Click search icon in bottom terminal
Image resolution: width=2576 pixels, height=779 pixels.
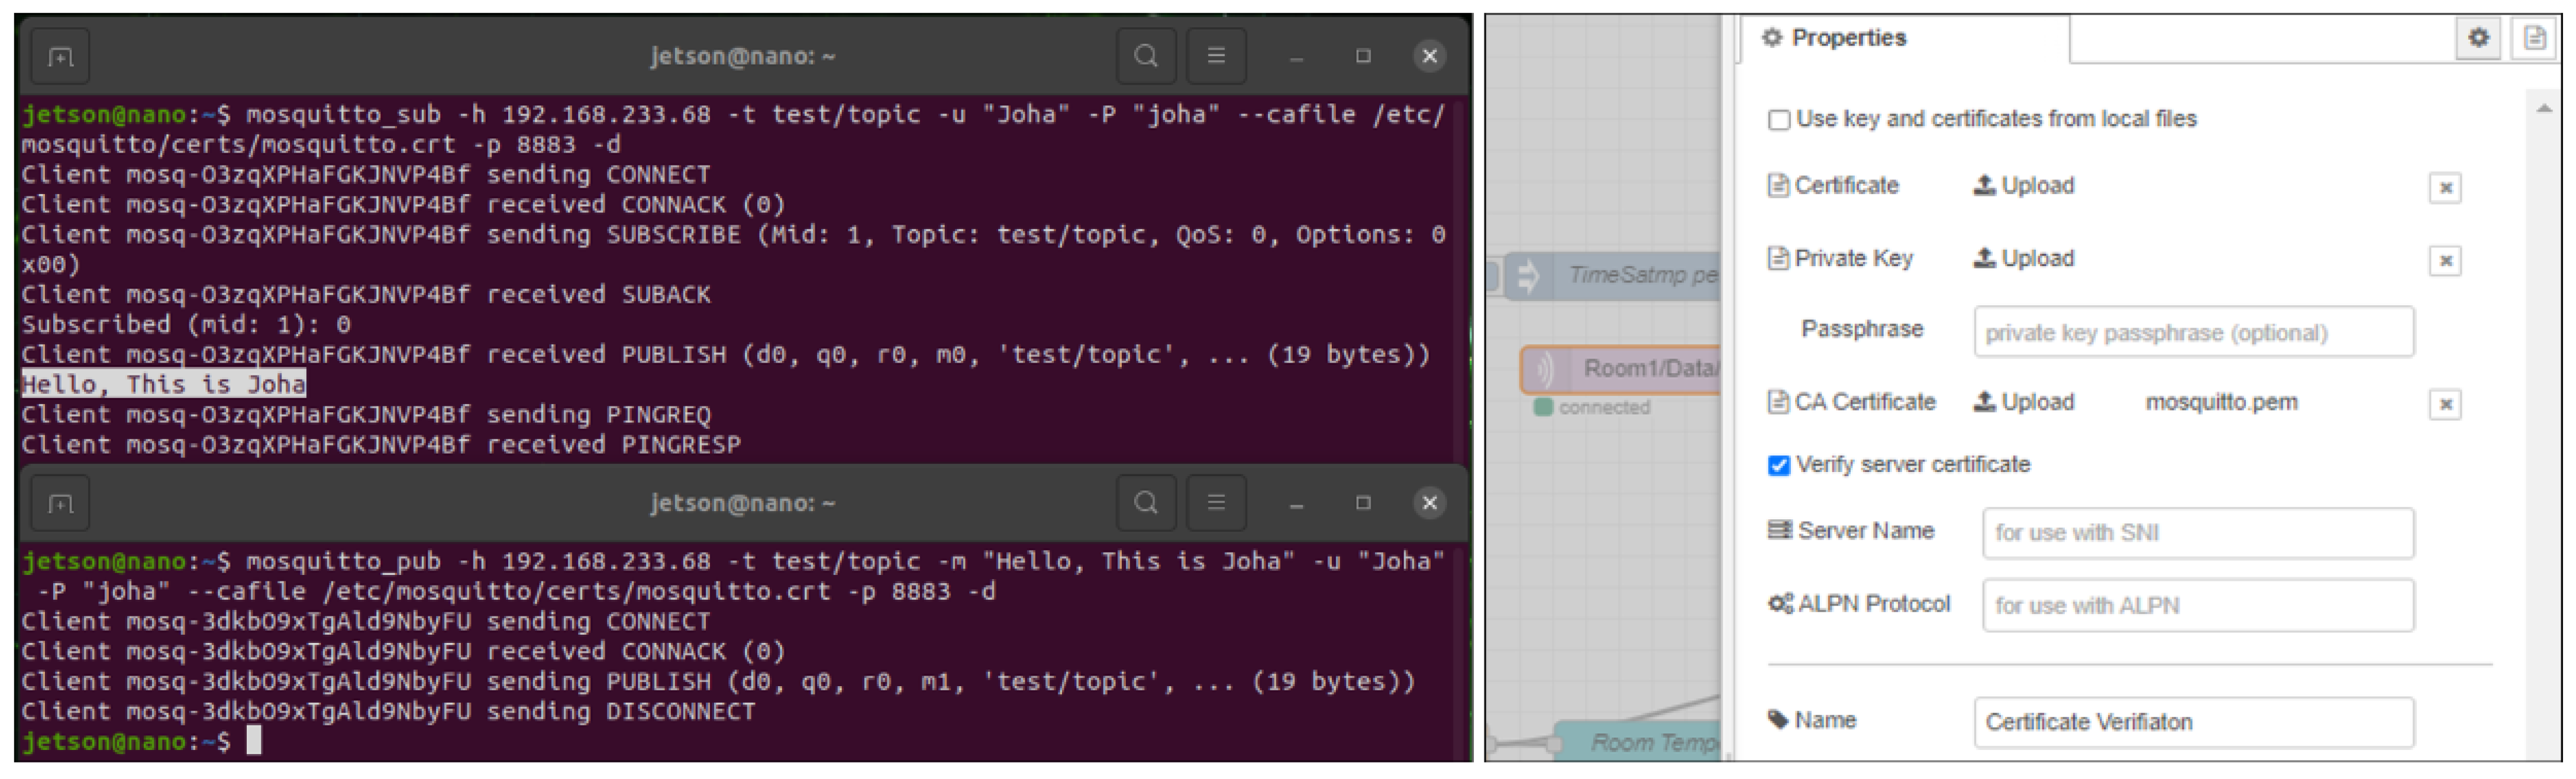[1146, 502]
